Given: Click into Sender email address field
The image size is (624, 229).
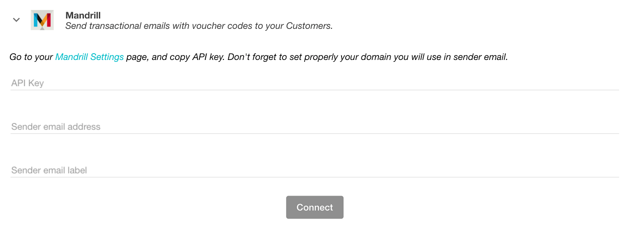Looking at the screenshot, I should coord(314,127).
